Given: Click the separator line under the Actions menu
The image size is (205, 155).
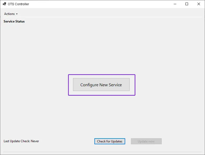Looking at the screenshot, I should pyautogui.click(x=104, y=17).
